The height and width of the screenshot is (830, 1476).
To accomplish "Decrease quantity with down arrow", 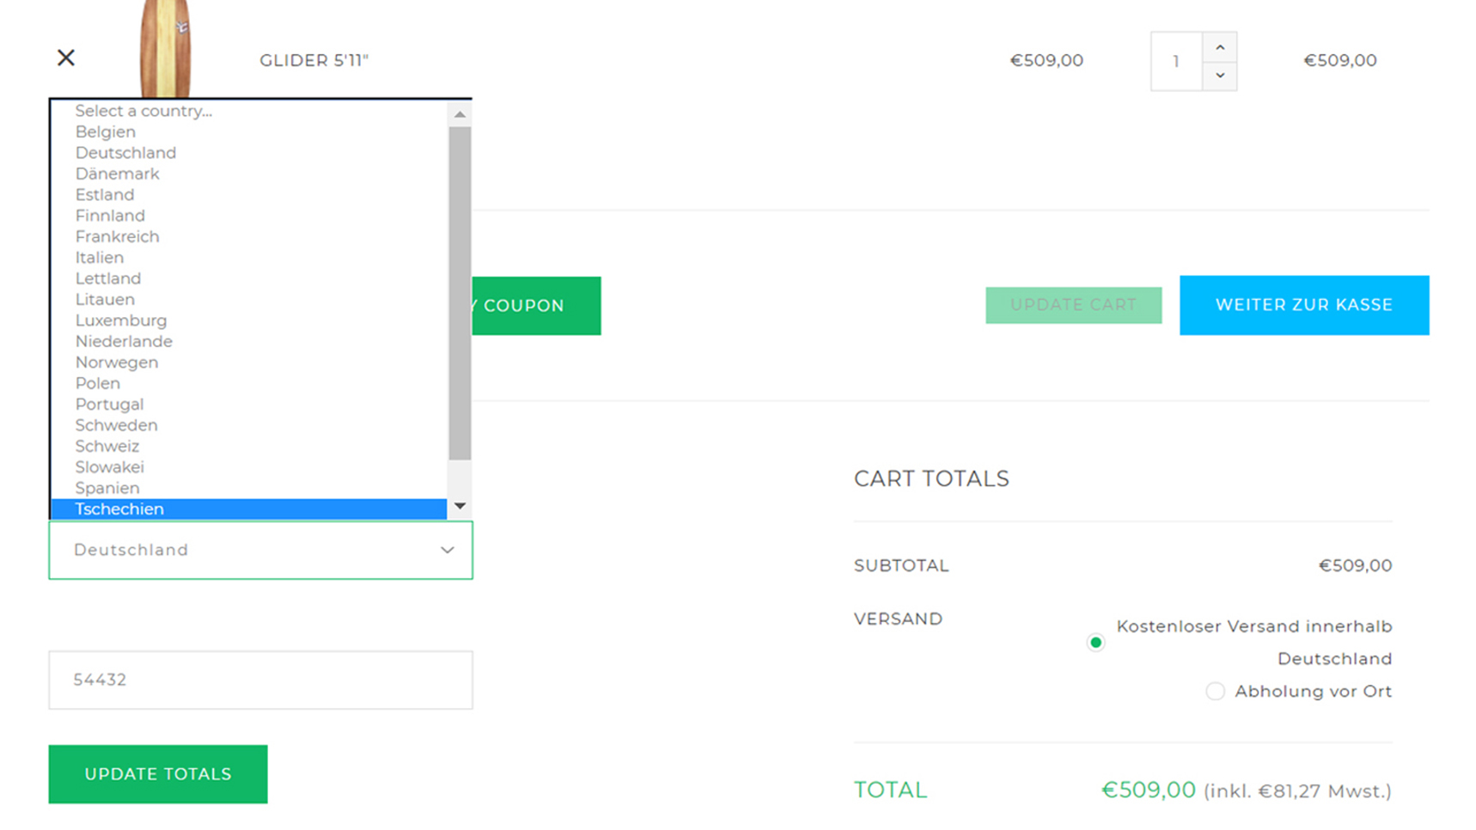I will pyautogui.click(x=1219, y=76).
